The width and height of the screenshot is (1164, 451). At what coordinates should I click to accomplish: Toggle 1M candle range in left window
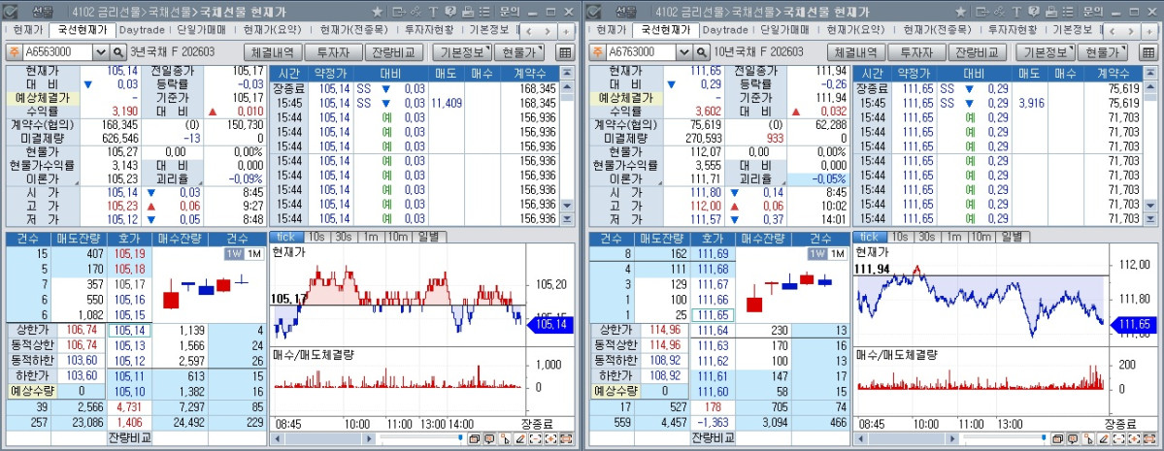pyautogui.click(x=253, y=254)
